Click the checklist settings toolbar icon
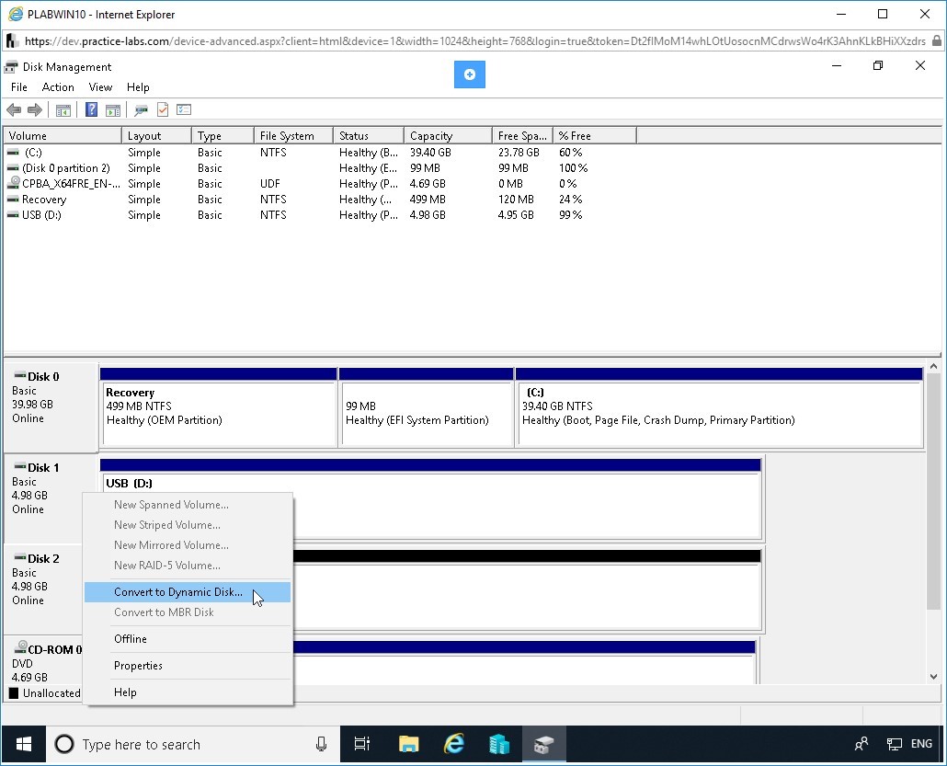947x766 pixels. click(x=184, y=109)
